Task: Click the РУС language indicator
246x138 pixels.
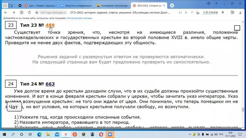Action: [x=221, y=135]
